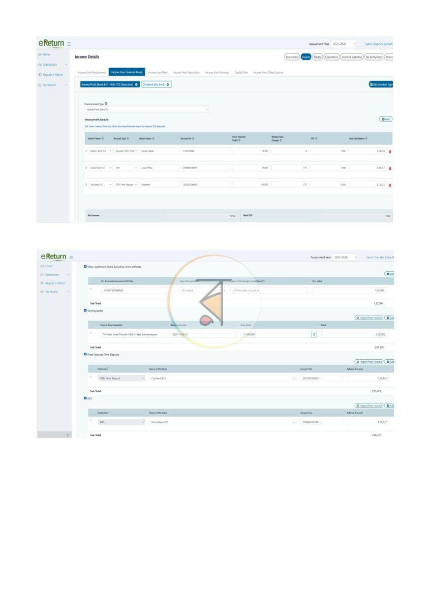The height and width of the screenshot is (604, 428).
Task: Click the Branch Name field in the Sonali Bank income row
Action: pyautogui.click(x=158, y=168)
